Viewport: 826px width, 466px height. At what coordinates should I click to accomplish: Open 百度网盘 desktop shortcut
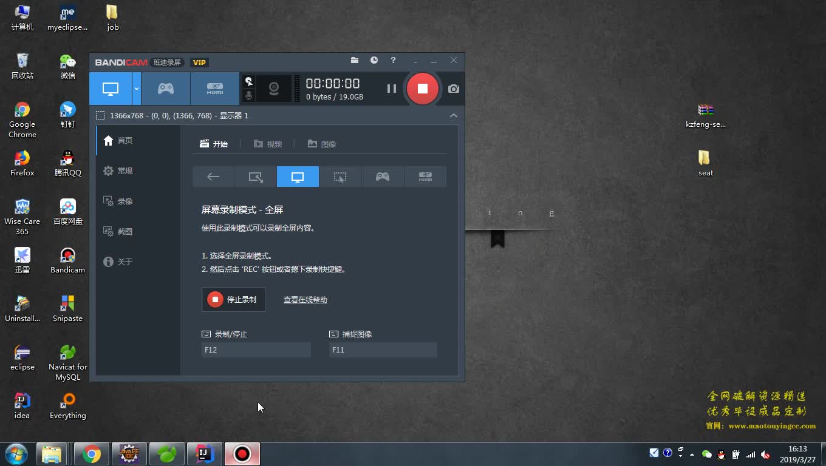tap(67, 212)
